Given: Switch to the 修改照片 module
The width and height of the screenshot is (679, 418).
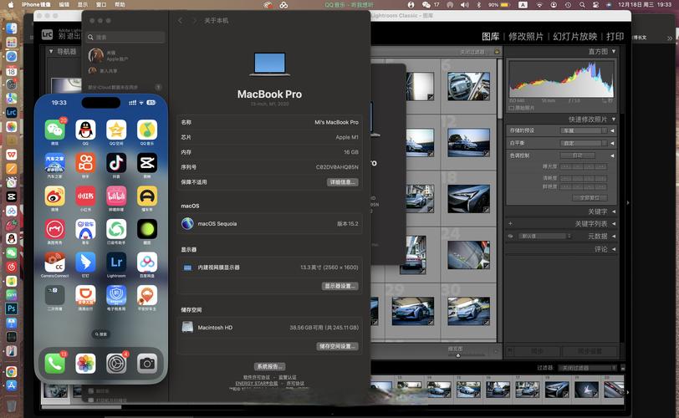Looking at the screenshot, I should pyautogui.click(x=525, y=37).
